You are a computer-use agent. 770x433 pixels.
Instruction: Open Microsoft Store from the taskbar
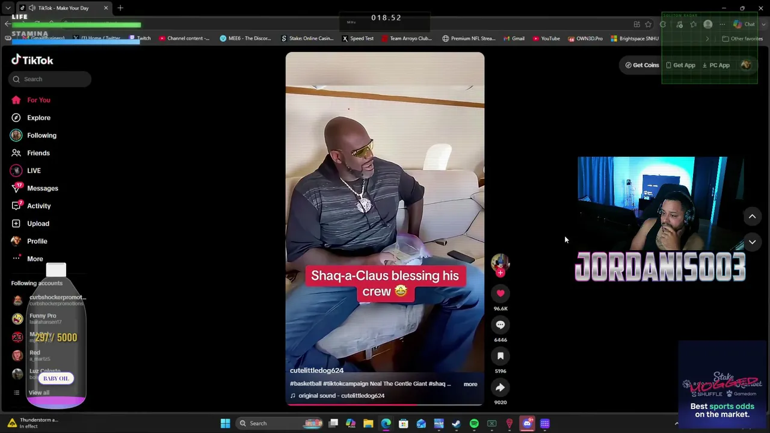pos(404,423)
